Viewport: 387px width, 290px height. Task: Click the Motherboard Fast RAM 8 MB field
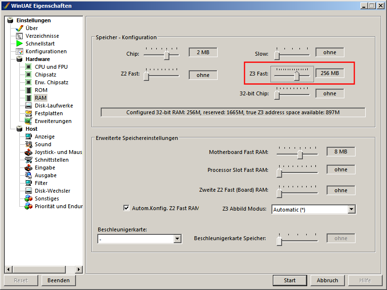click(341, 152)
